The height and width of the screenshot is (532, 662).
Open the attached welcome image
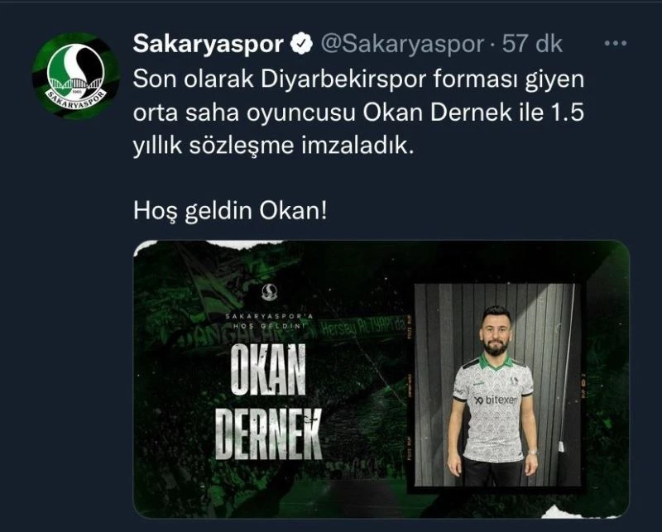pos(381,379)
